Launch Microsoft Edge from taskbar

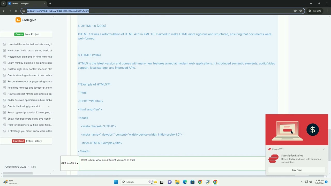185,182
